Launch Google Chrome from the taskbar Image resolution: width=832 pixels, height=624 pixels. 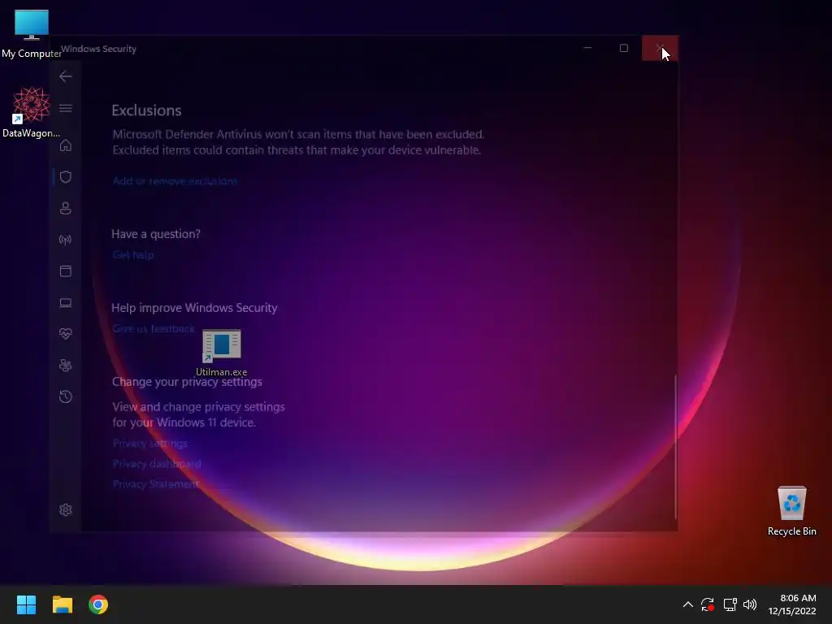point(98,604)
